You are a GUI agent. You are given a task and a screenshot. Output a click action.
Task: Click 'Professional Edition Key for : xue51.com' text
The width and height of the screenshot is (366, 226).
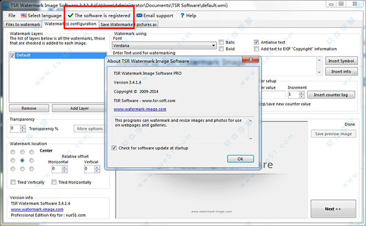pos(48,215)
